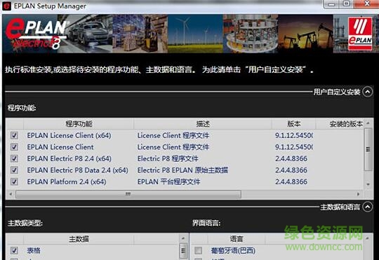
Task: Toggle EPLAN Electric P8 2.4 (x64) checkbox
Action: 14,158
